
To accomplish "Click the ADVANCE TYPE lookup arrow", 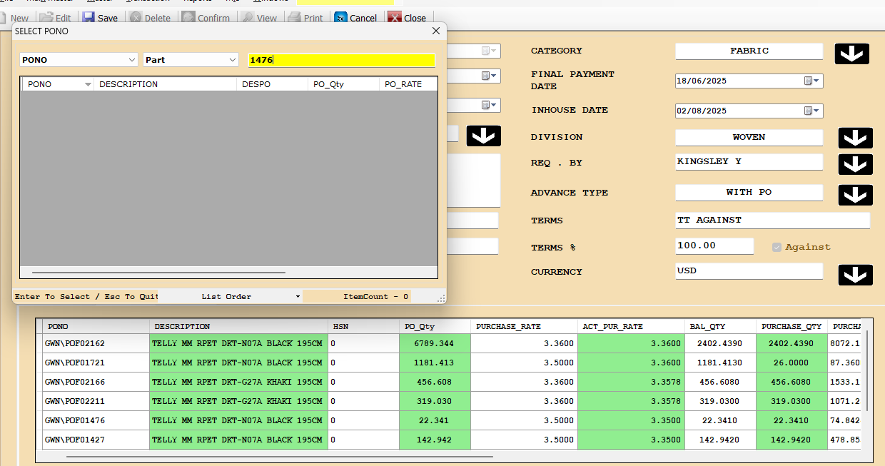I will click(855, 195).
